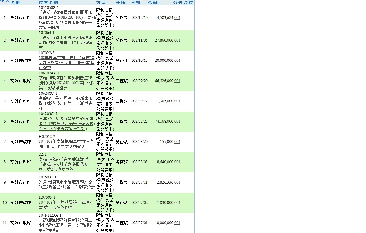The width and height of the screenshot is (366, 233).
Task: Click 001 link in the 74,168,000 row
Action: coord(177,121)
